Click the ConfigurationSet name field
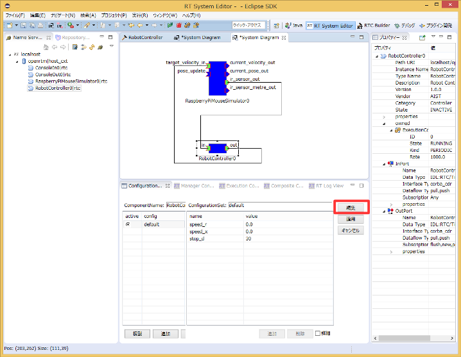461x357 pixels. point(280,206)
